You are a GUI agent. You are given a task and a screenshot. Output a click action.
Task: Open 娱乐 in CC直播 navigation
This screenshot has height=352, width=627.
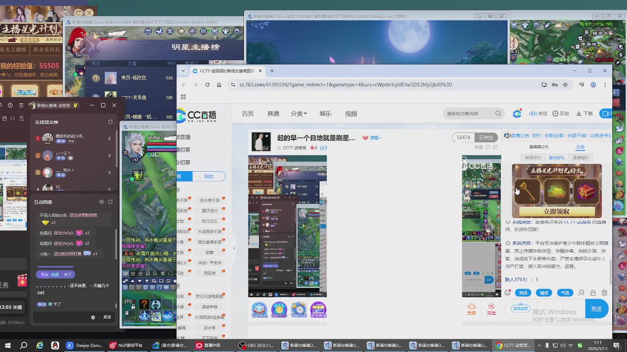pos(325,113)
